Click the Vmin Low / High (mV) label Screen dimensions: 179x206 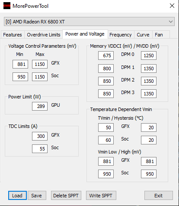(119, 152)
